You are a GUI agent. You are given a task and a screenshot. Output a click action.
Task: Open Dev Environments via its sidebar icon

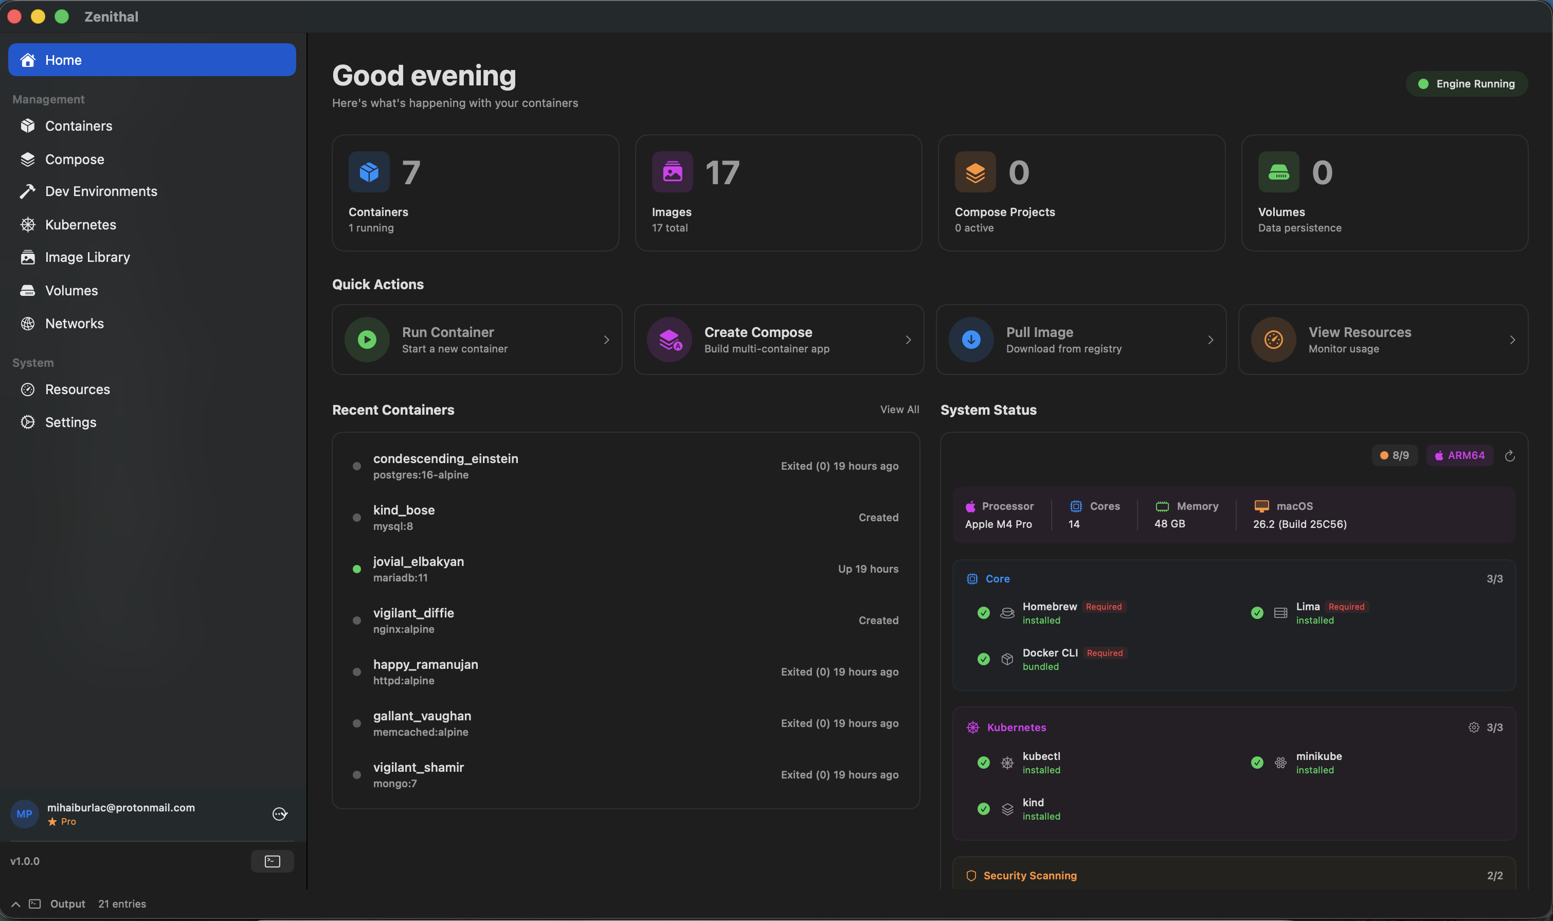tap(28, 191)
